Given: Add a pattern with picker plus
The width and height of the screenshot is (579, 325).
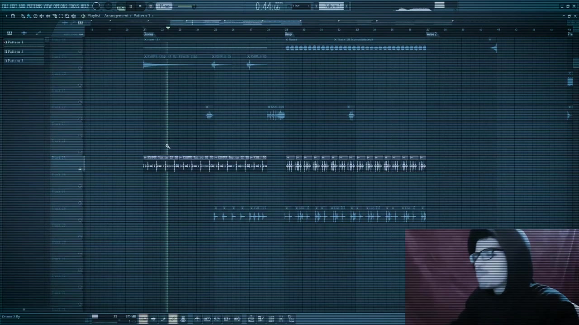Looking at the screenshot, I should click(x=24, y=310).
